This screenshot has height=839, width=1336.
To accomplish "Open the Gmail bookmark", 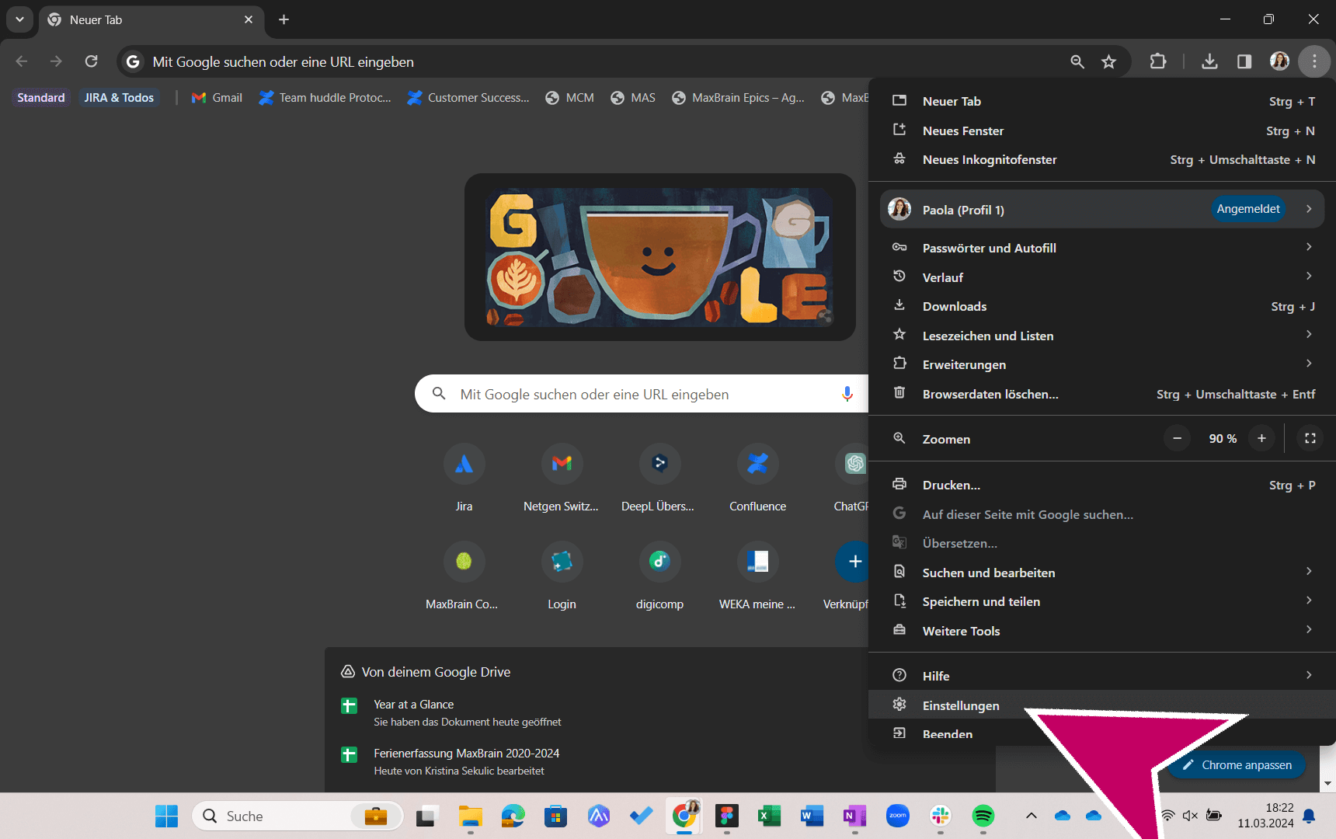I will (217, 97).
